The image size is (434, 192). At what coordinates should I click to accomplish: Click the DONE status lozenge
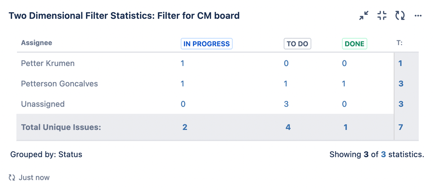coord(354,44)
